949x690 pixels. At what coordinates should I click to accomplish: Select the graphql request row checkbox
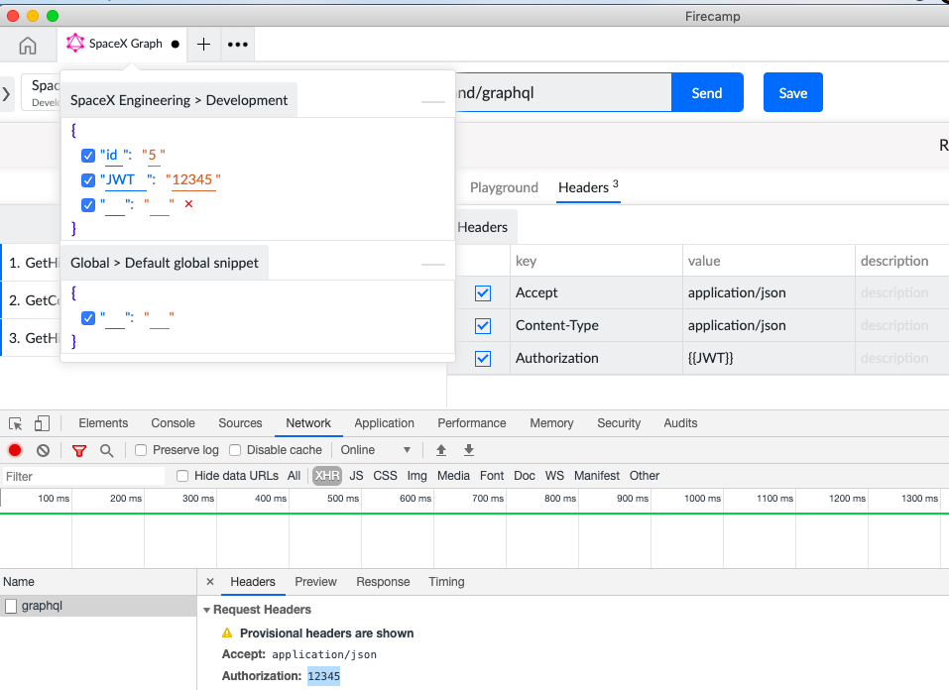[x=11, y=606]
